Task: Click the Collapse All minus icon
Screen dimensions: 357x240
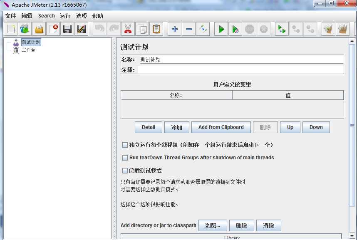Action: (x=189, y=29)
